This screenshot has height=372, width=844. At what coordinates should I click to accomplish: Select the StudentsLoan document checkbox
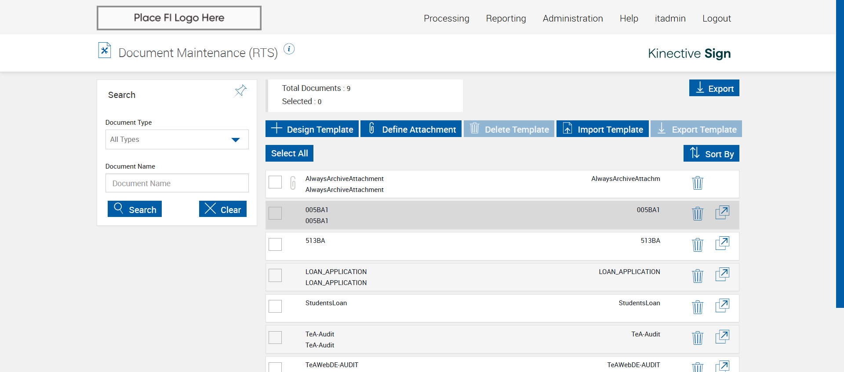[x=275, y=306]
